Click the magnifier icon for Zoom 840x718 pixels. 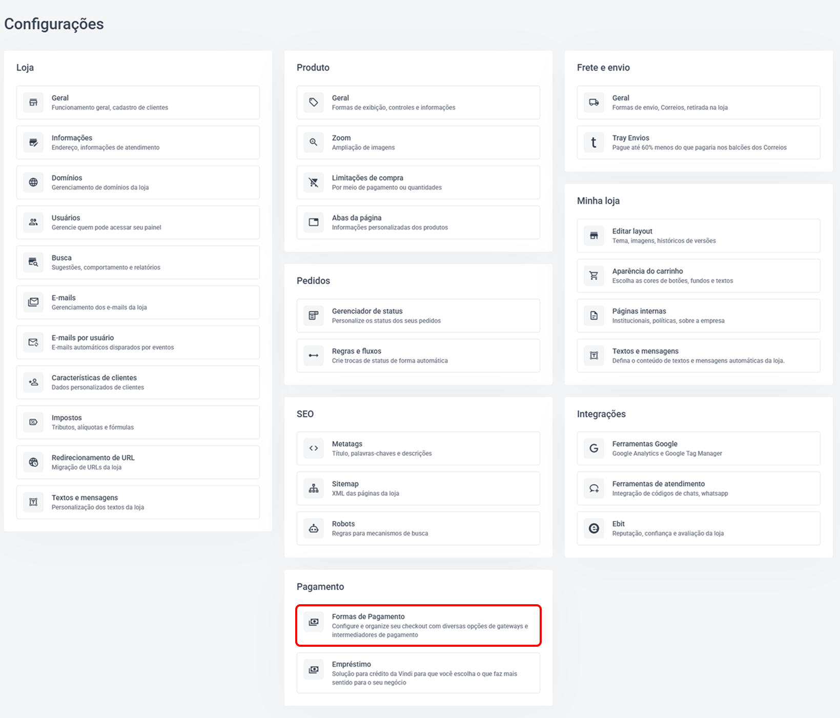[x=314, y=142]
